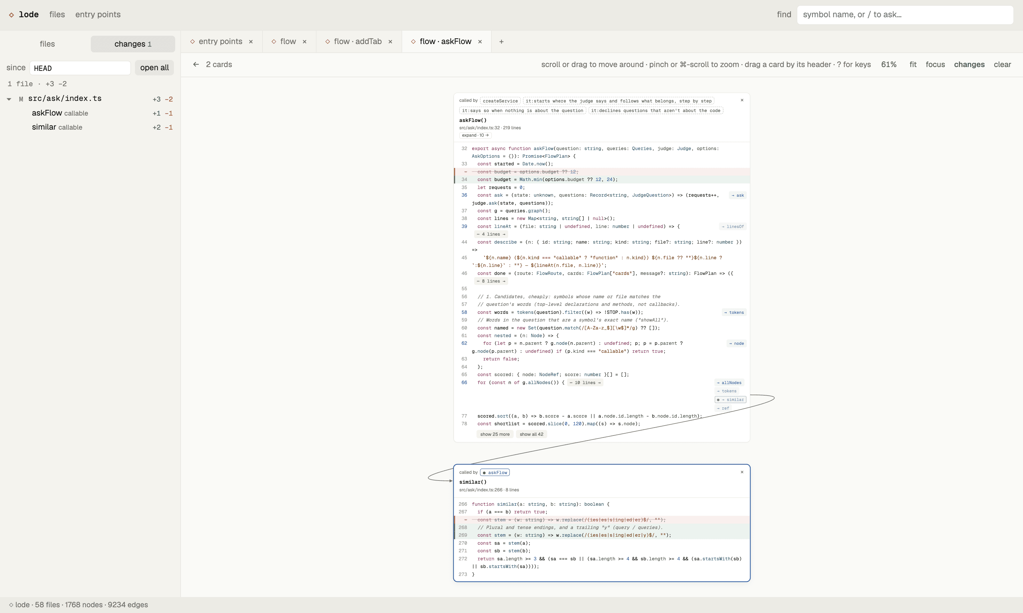This screenshot has width=1023, height=613.
Task: Expand the 10 lines fold in loop
Action: [585, 382]
